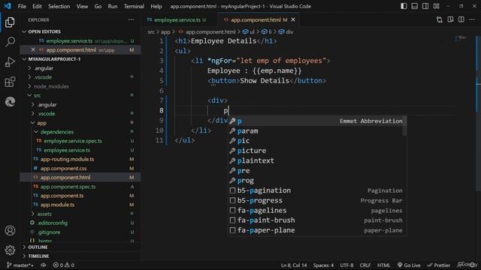481x270 pixels.
Task: Open editor More Actions ellipsis
Action: click(472, 20)
